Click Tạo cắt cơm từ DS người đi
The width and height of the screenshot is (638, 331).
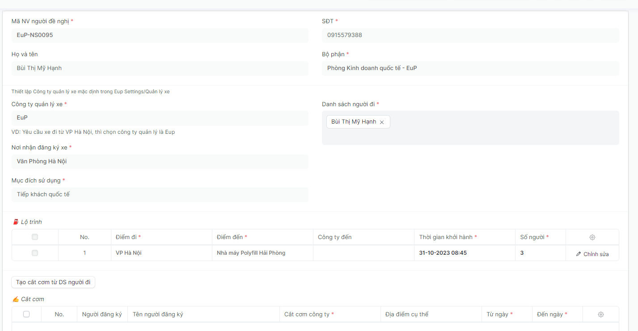coord(53,282)
